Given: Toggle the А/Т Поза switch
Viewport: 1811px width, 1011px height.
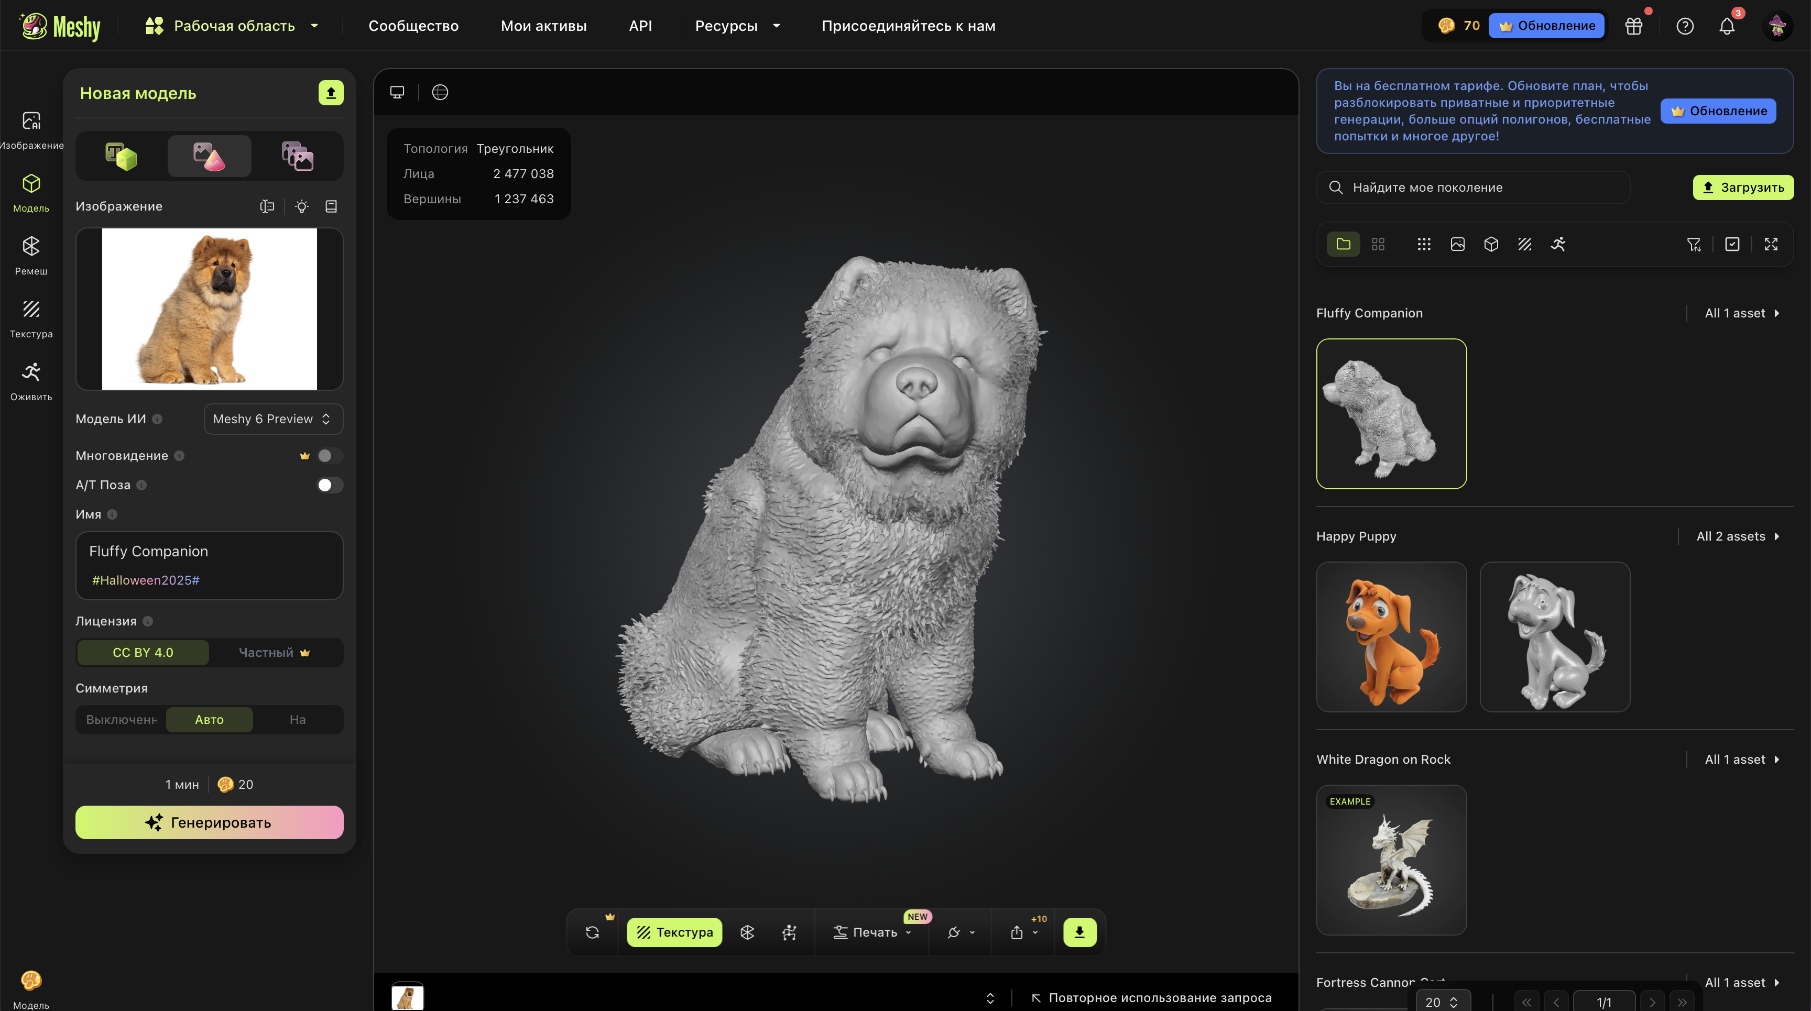Looking at the screenshot, I should point(329,485).
